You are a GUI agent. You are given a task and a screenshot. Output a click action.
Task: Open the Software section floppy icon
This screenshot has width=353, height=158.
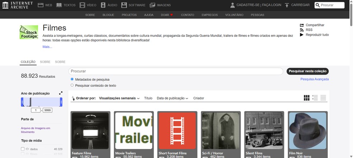(124, 5)
